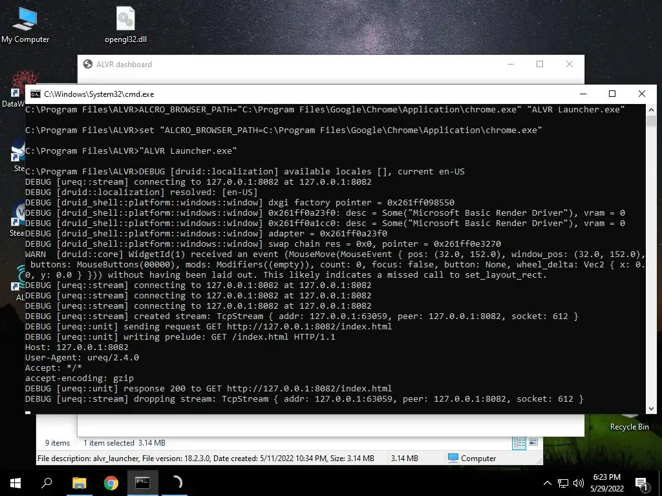Click 'User-Agent: ureq/2.4.0' line in cmd
Screen dimensions: 662x496
pos(82,358)
